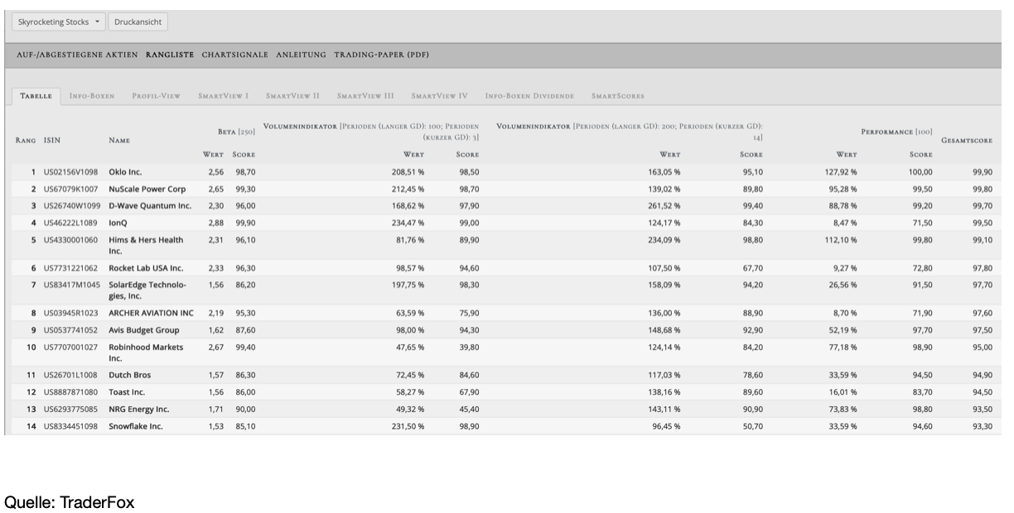Select ISIN US26740W1099
Image resolution: width=1014 pixels, height=513 pixels.
(x=71, y=206)
